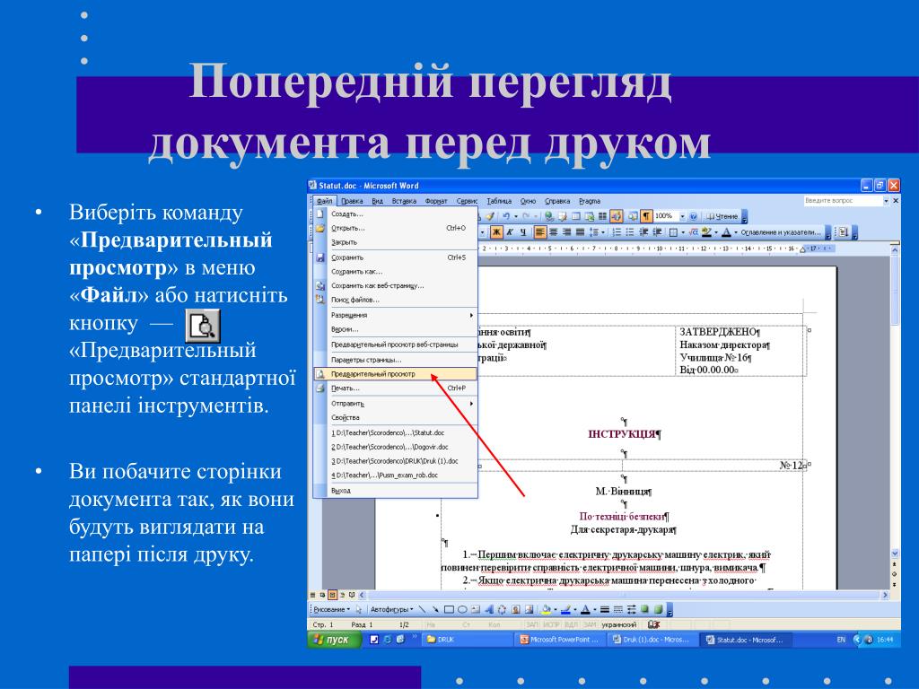This screenshot has height=689, width=919.
Task: Open the Рисование dropdown menu
Action: (331, 609)
